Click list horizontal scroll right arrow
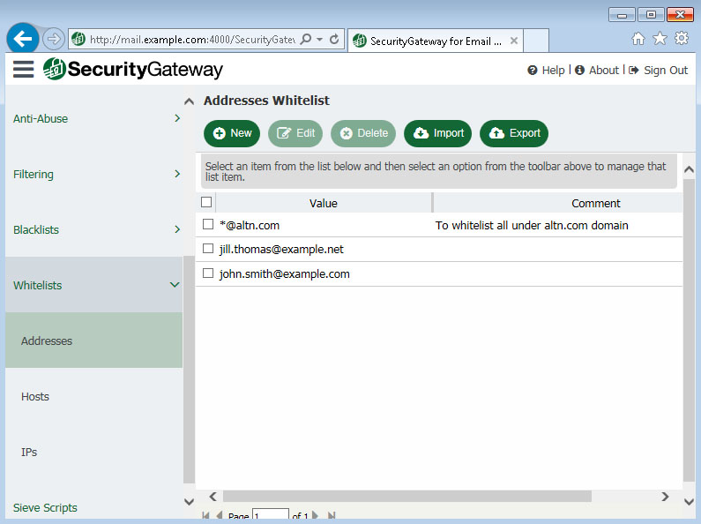This screenshot has width=701, height=524. 665,497
